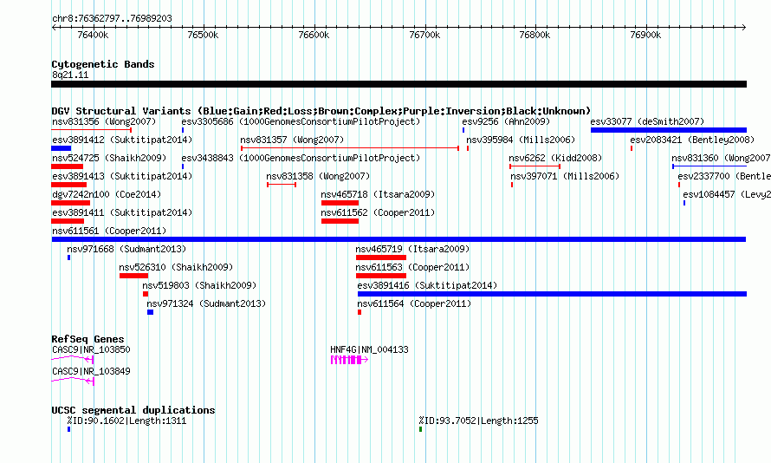The image size is (771, 463).
Task: Click the blue esv3891416 gain bar
Action: point(552,294)
